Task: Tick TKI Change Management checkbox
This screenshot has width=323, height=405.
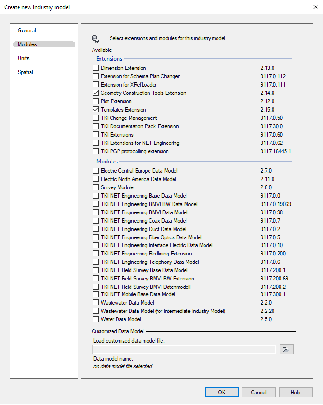Action: (x=95, y=118)
